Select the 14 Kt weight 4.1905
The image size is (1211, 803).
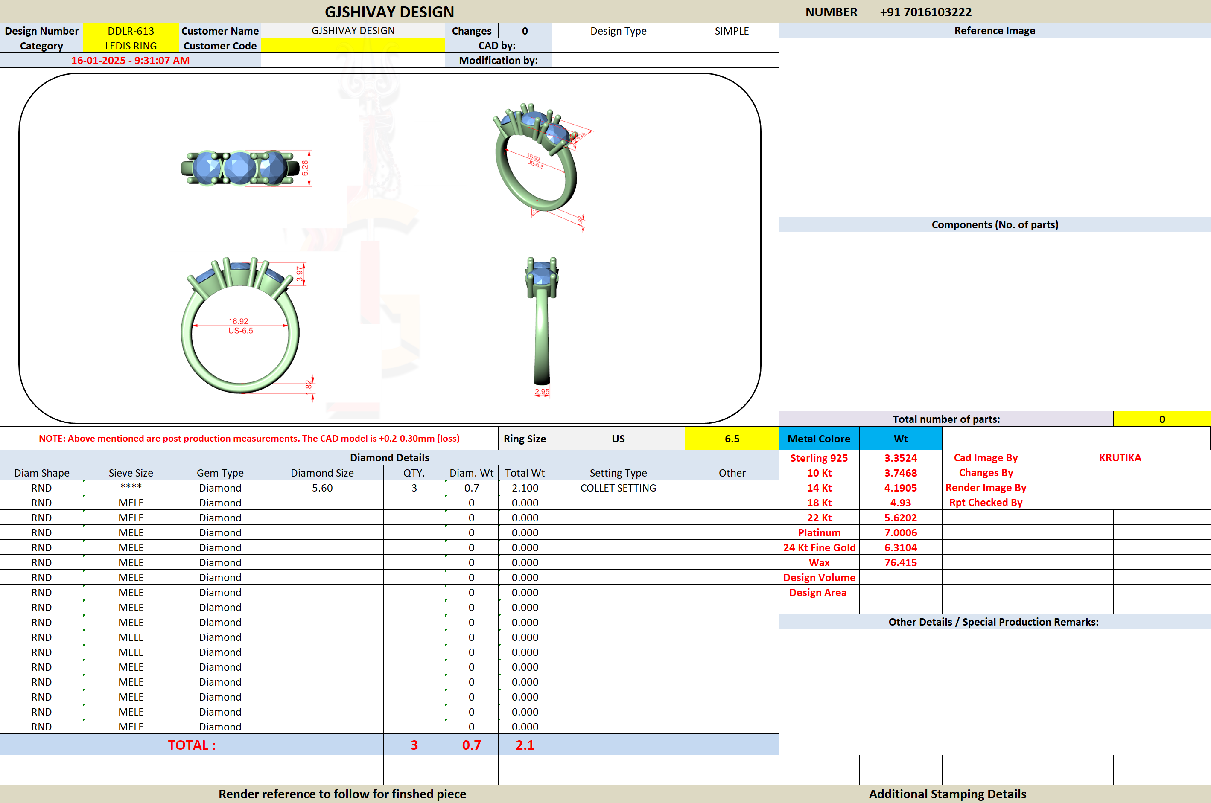[x=901, y=488]
